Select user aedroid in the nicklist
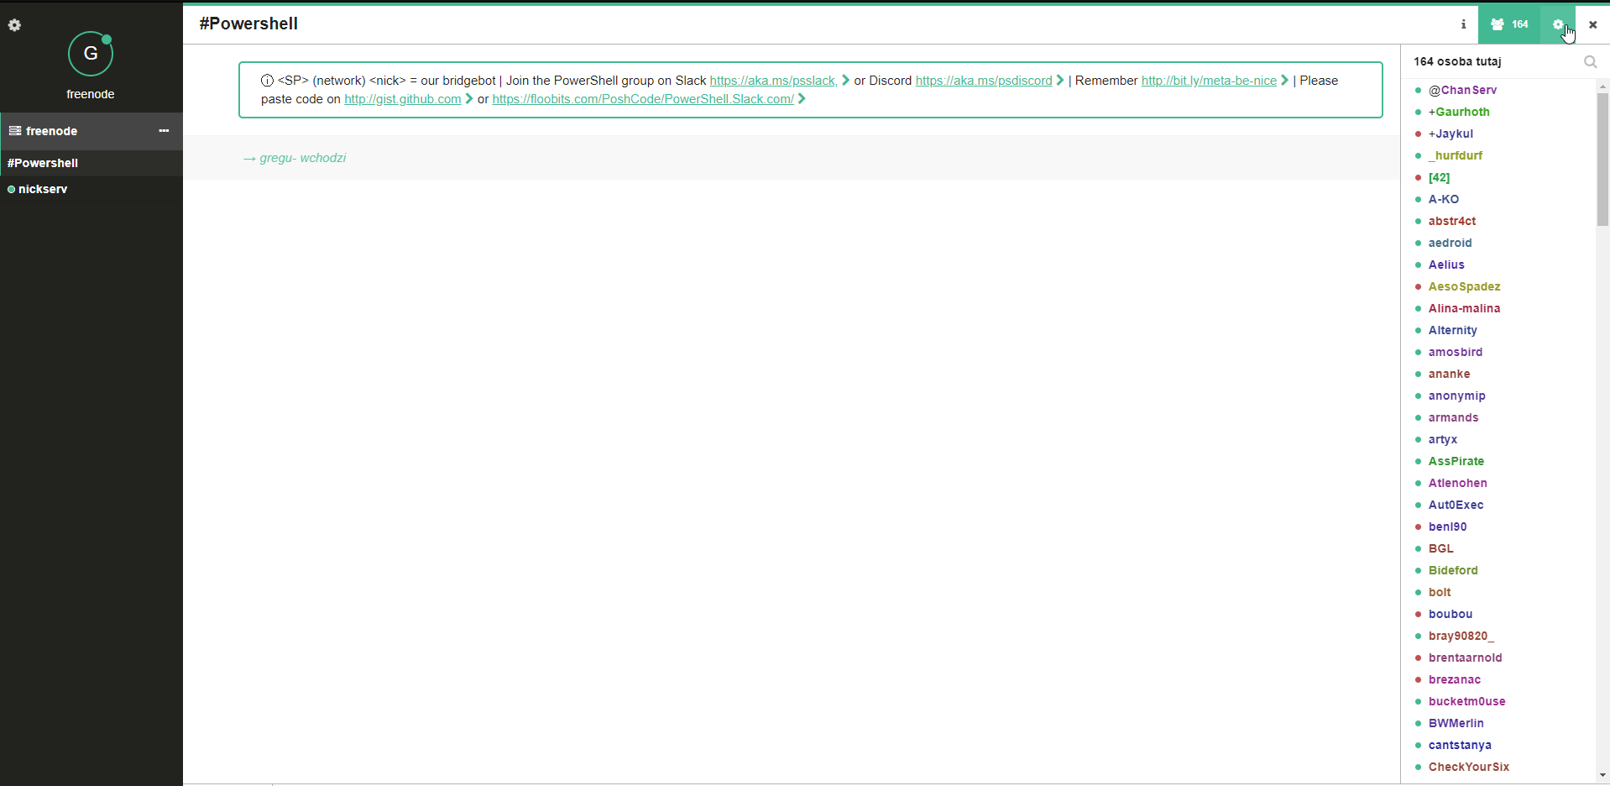Screen dimensions: 1610x786 pos(1451,243)
